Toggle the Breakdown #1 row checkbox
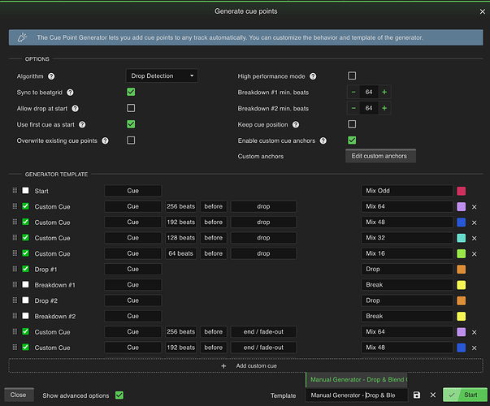This screenshot has width=490, height=406. [x=26, y=285]
